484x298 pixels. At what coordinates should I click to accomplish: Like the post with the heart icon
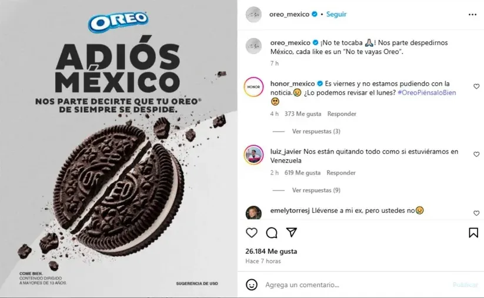(252, 233)
